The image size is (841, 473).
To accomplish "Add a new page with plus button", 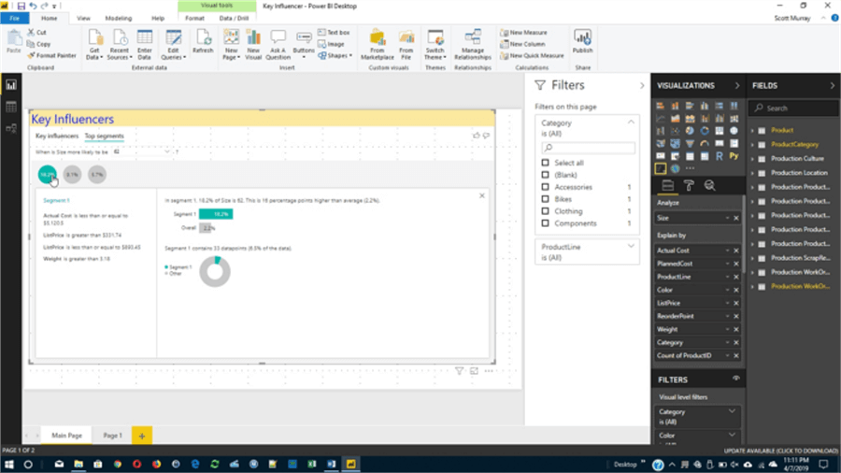I will tap(142, 436).
